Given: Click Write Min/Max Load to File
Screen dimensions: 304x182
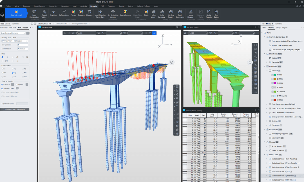Looking at the screenshot, I should [15, 110].
